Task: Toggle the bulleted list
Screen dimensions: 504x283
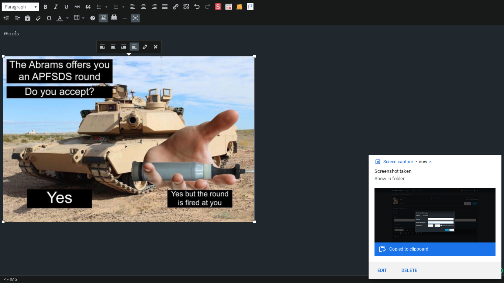Action: coord(99,7)
